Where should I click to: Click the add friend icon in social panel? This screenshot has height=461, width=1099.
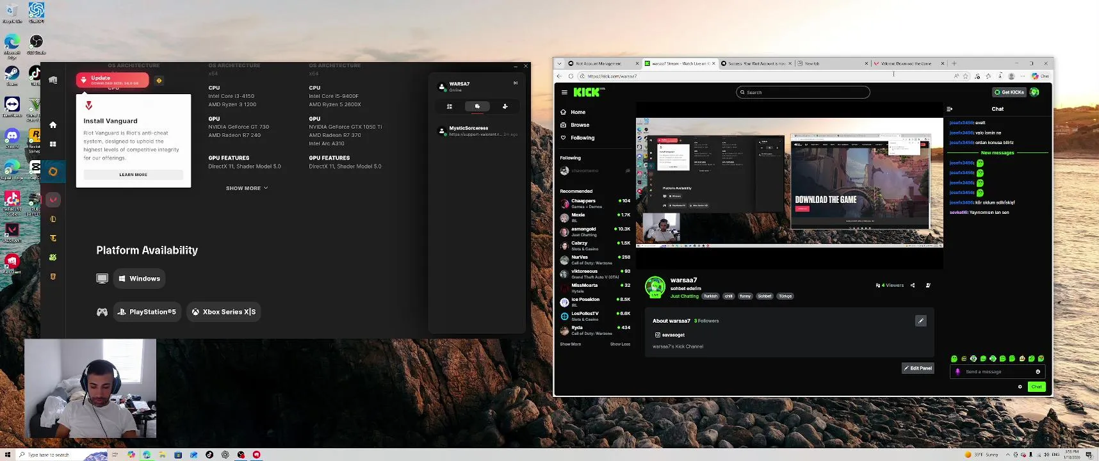pos(505,106)
